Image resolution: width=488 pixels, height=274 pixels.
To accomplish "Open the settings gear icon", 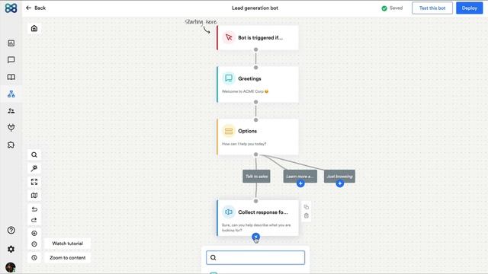I will click(x=11, y=249).
